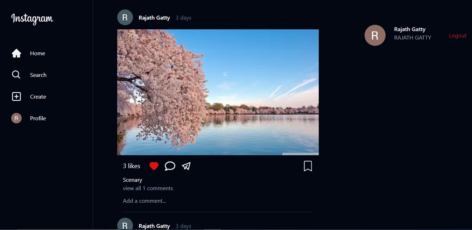Share the post using the paper plane icon
This screenshot has height=230, width=472.
186,166
